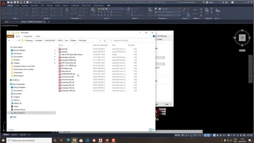
Task: Open Início tab in File Explorer
Action: pyautogui.click(x=18, y=36)
